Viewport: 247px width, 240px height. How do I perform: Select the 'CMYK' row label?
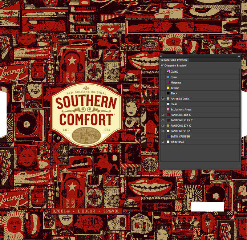(x=174, y=72)
